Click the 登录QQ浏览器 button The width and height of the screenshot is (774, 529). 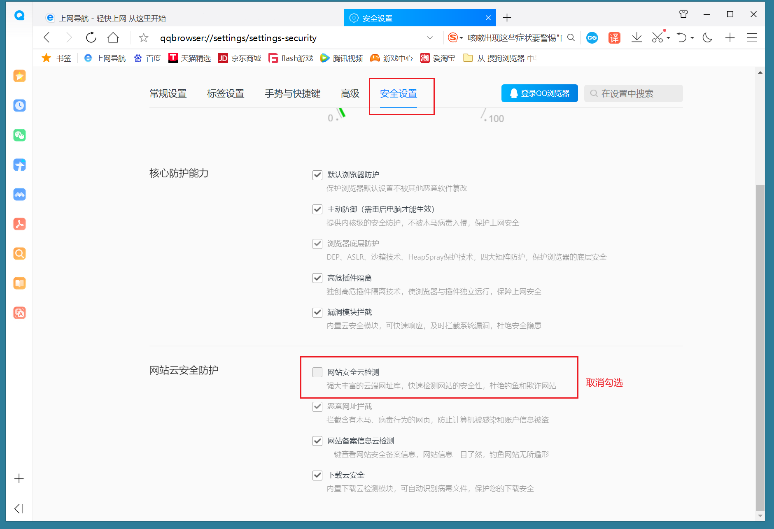click(539, 93)
